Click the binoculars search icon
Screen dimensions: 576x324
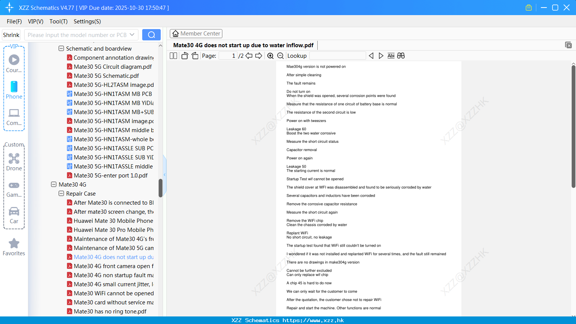(x=401, y=56)
